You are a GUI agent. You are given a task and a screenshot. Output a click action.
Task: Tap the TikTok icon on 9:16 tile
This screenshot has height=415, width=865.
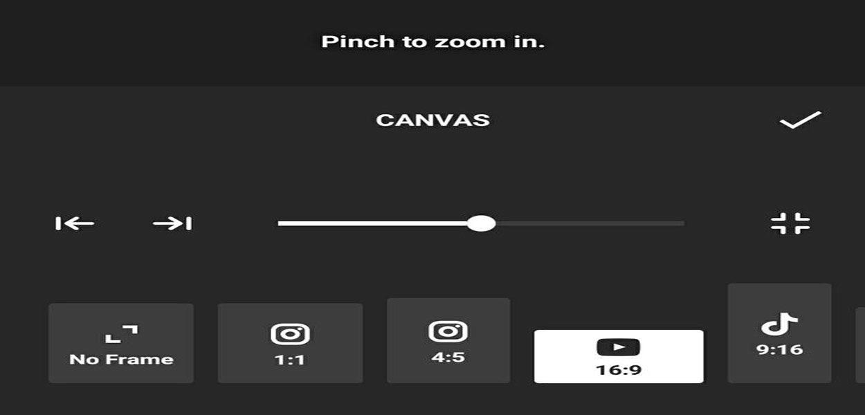point(779,324)
